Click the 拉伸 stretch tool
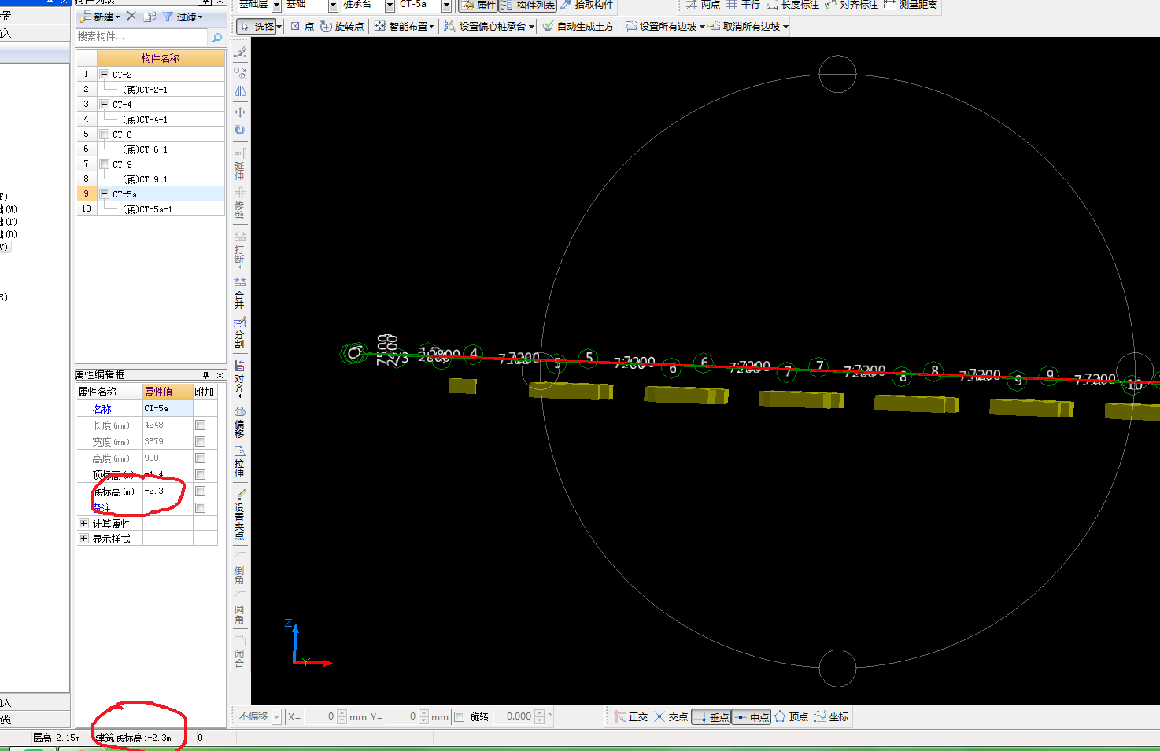 point(240,462)
